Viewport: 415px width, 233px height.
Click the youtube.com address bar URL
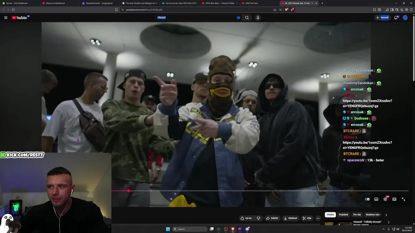[x=144, y=10]
